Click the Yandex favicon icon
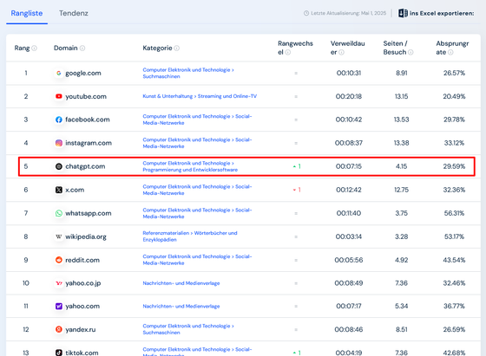Viewport: 486px width, 356px height. coord(59,329)
